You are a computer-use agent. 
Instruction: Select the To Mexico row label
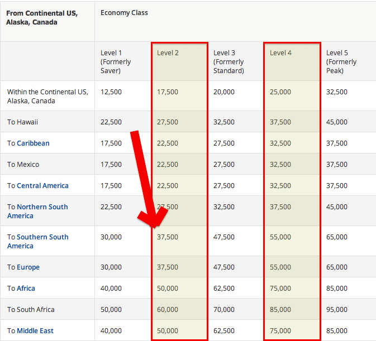(23, 165)
